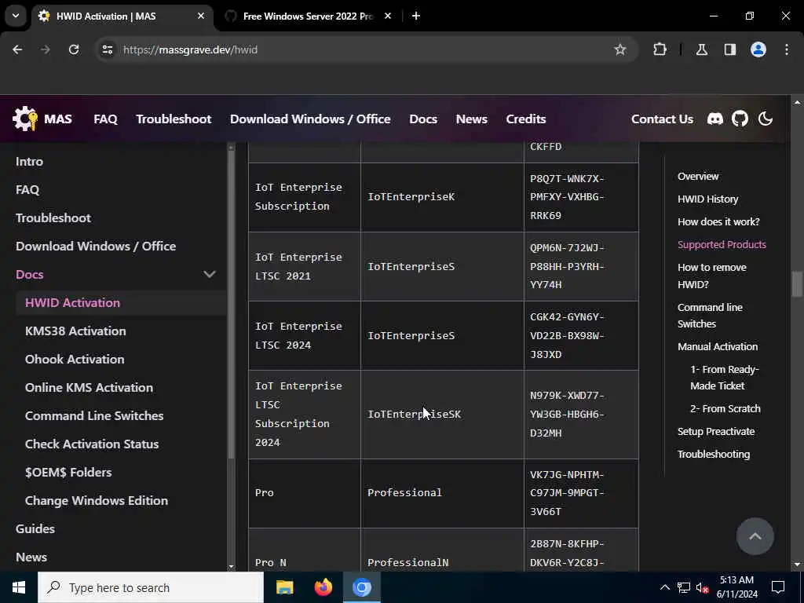Jump to Manual Activation section
The image size is (804, 603).
point(718,346)
